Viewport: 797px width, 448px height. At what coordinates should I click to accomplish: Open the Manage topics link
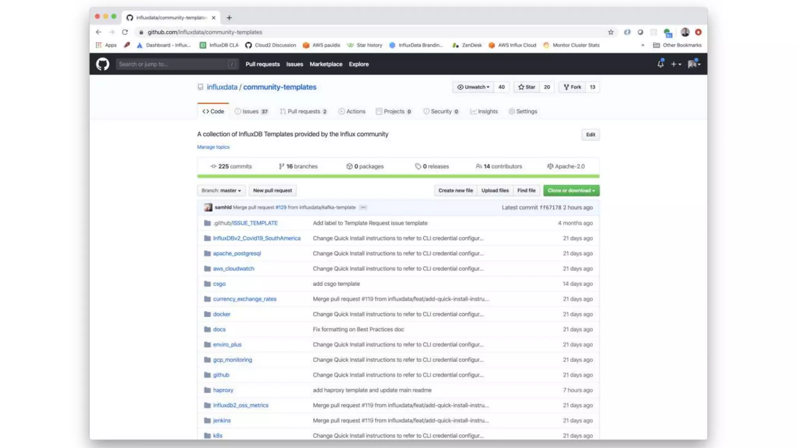213,147
